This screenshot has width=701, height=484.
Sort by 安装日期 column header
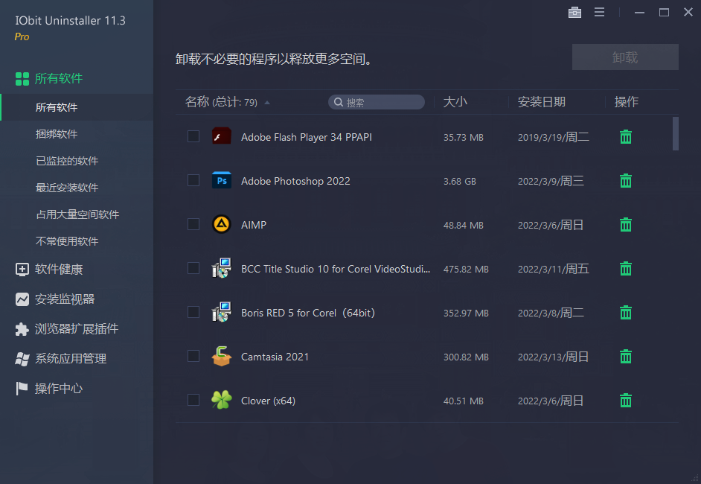click(542, 102)
